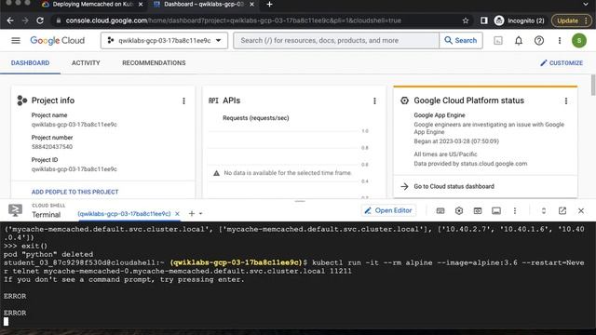Open a new browser tab
Screen dimensions: 596x335
coord(269,4)
